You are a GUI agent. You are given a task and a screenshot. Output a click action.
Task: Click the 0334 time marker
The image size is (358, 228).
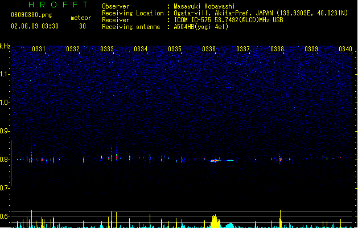pyautogui.click(x=141, y=49)
